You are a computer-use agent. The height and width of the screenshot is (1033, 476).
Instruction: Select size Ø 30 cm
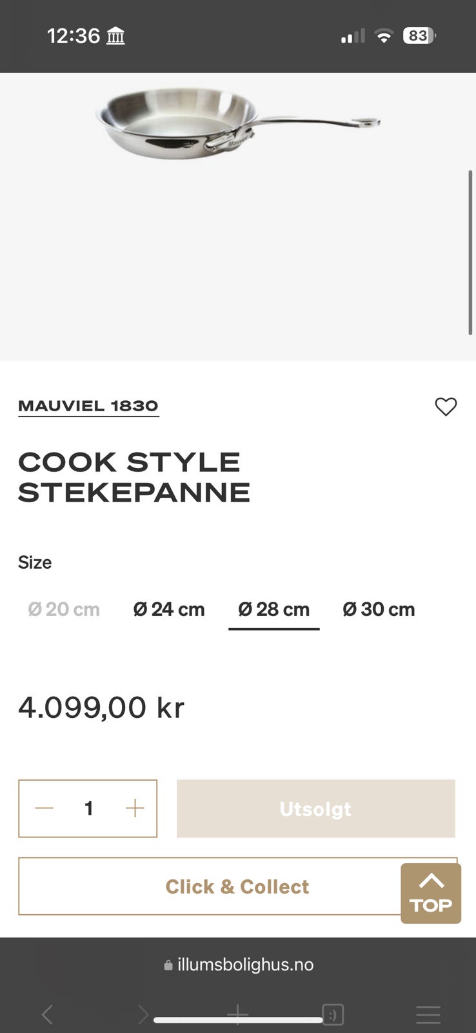379,609
